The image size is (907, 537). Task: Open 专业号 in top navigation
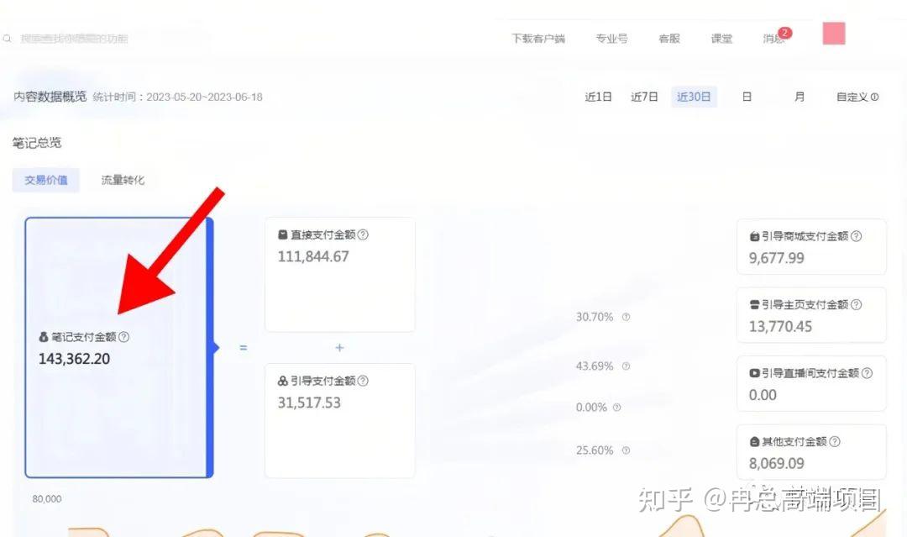click(x=611, y=39)
